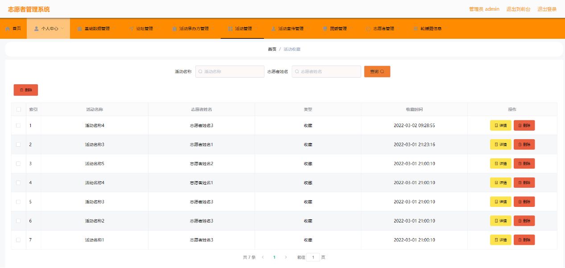This screenshot has width=565, height=268.
Task: Click the 轮播图信息 list icon
Action: pos(416,29)
